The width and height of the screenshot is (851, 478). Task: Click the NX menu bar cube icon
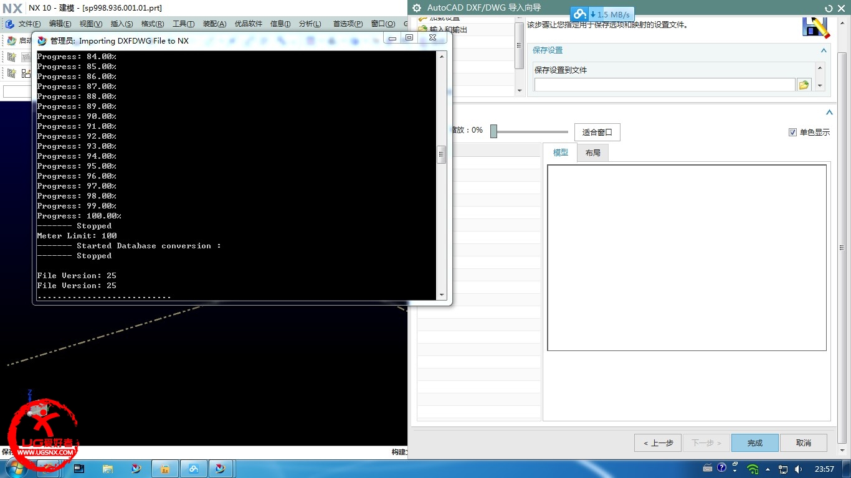click(9, 24)
